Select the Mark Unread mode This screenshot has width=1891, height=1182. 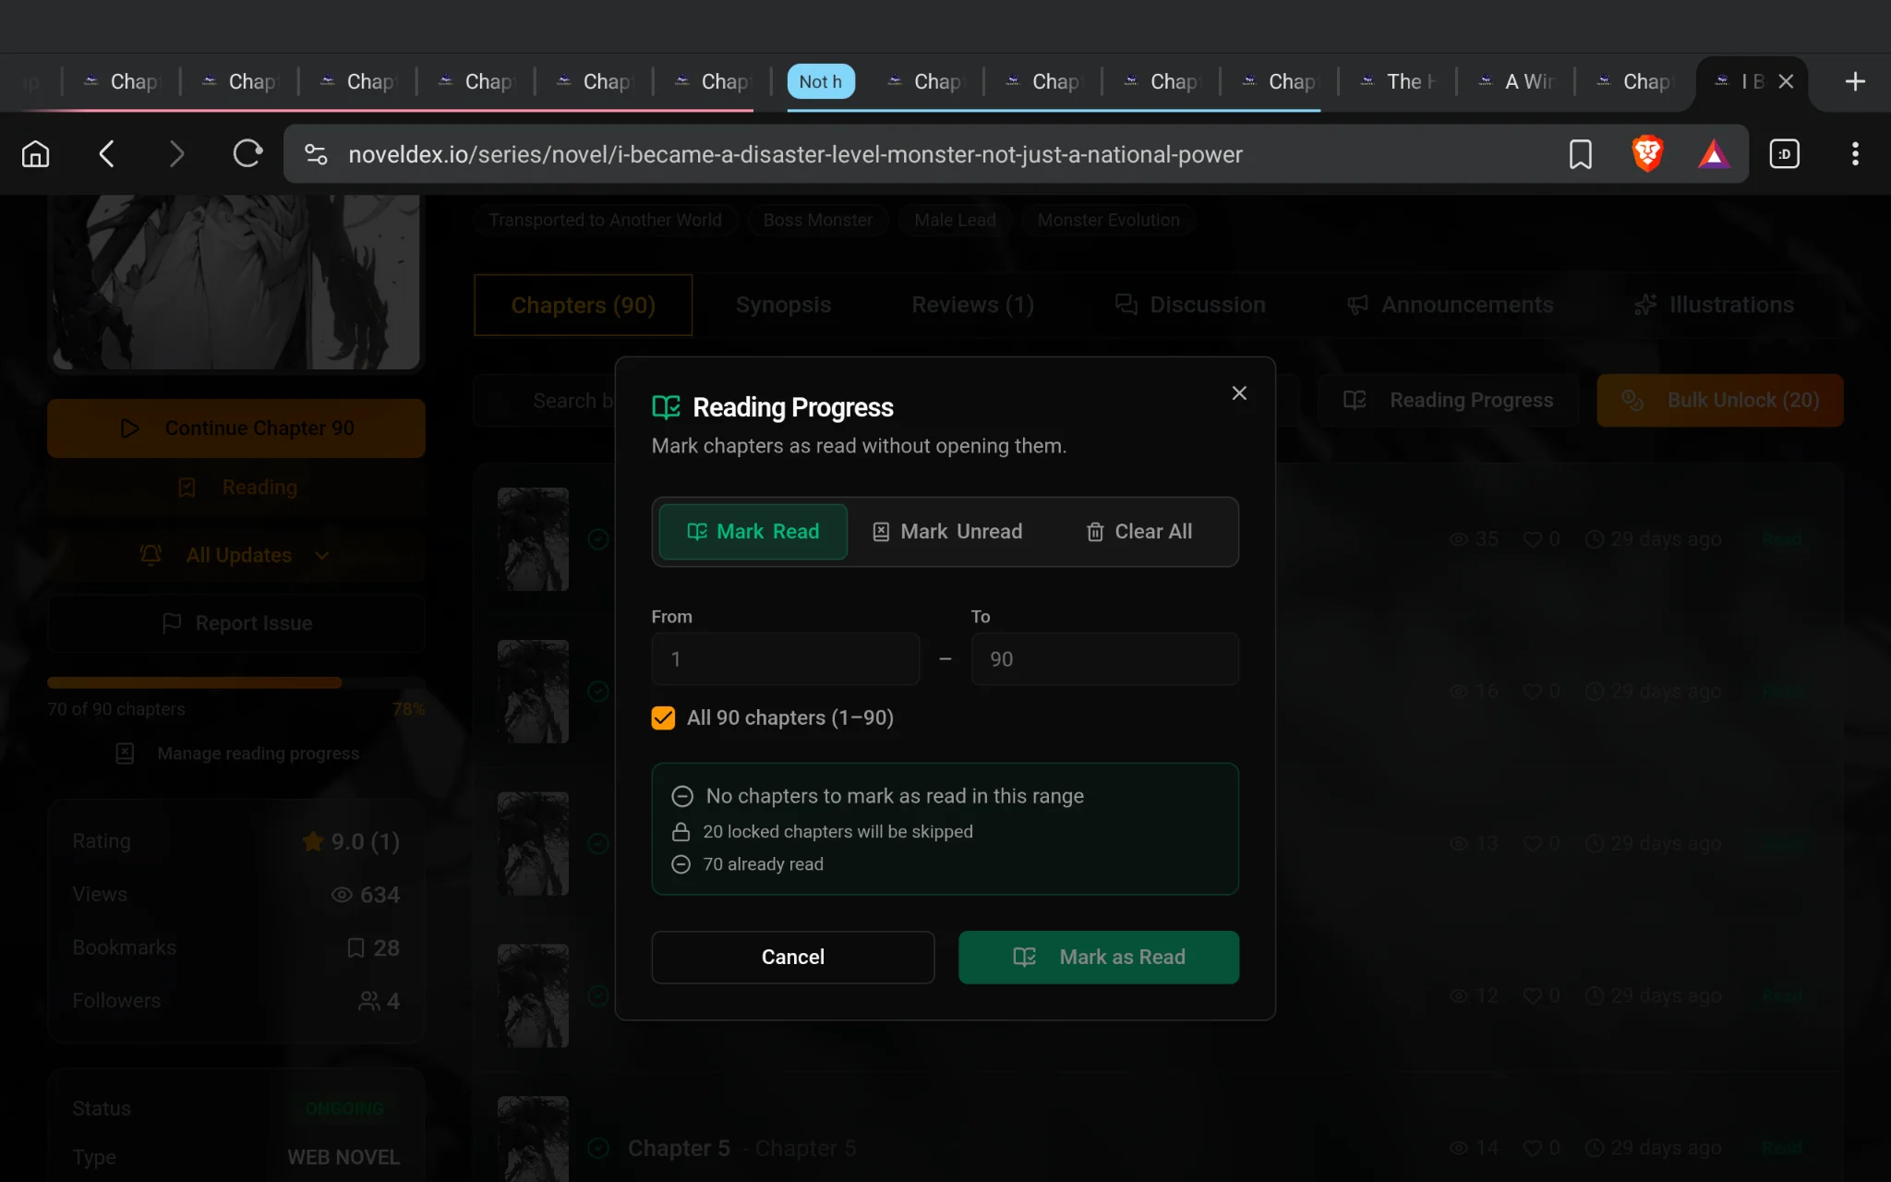[947, 532]
